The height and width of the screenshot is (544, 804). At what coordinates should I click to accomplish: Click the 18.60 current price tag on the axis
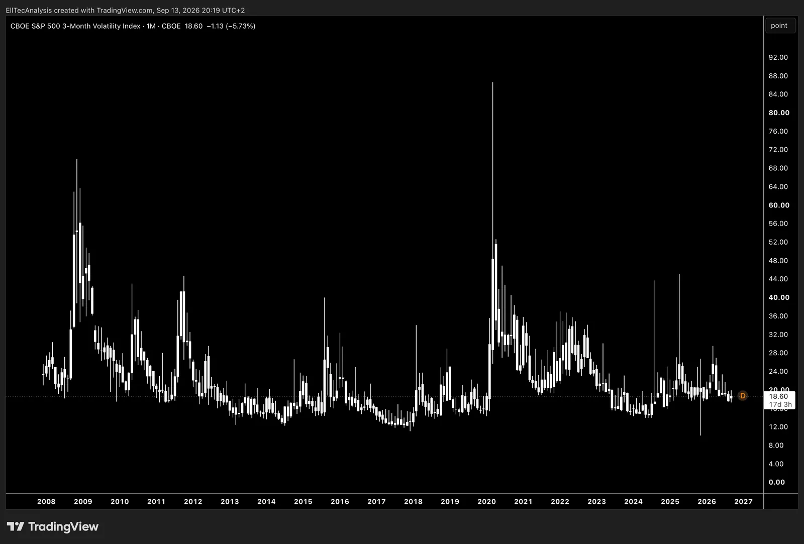point(778,396)
